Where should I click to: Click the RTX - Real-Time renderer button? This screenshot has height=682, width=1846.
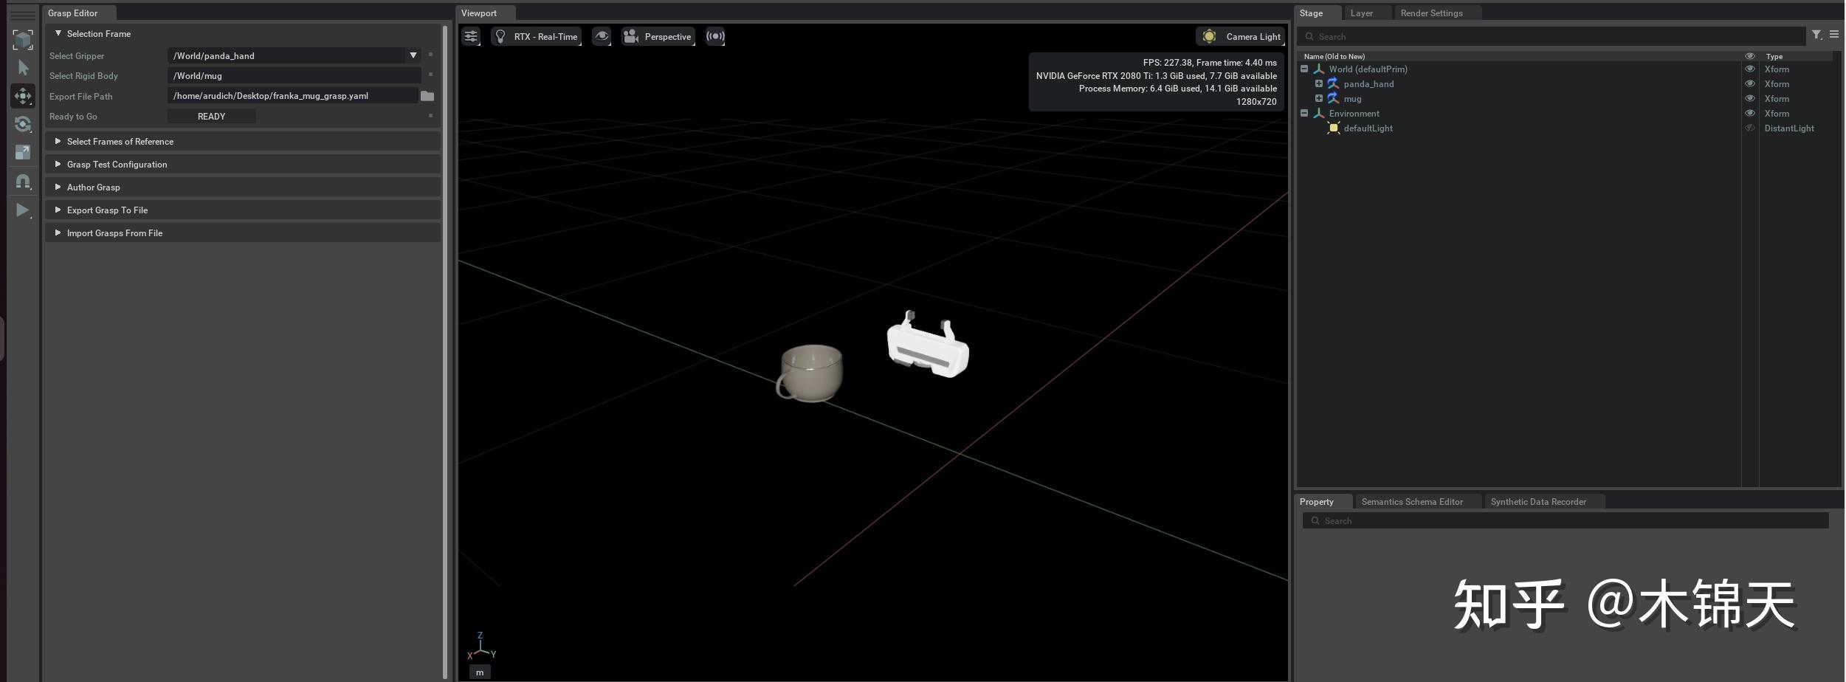click(537, 35)
